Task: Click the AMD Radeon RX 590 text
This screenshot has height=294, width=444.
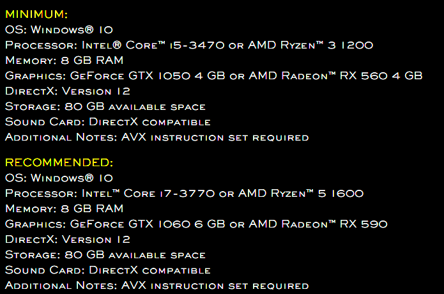Action: coord(318,224)
